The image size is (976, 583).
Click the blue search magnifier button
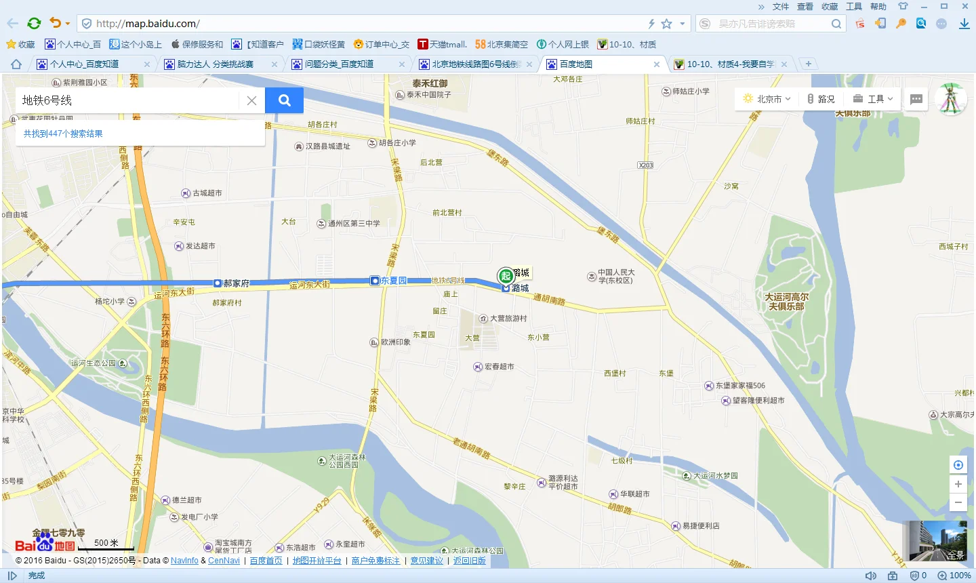284,100
